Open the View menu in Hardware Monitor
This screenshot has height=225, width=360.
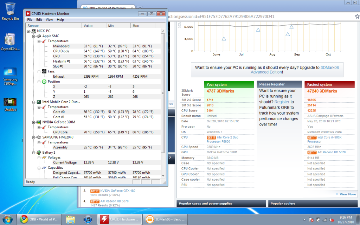[49, 20]
